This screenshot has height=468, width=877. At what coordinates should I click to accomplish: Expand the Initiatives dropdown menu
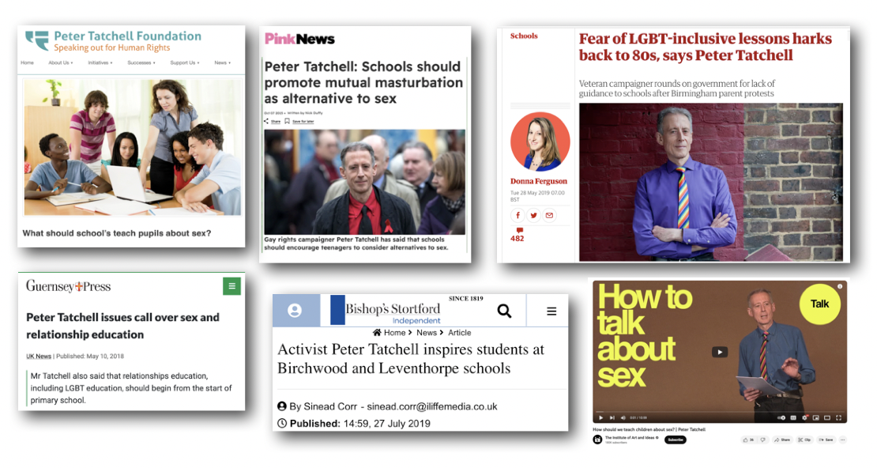(x=100, y=62)
